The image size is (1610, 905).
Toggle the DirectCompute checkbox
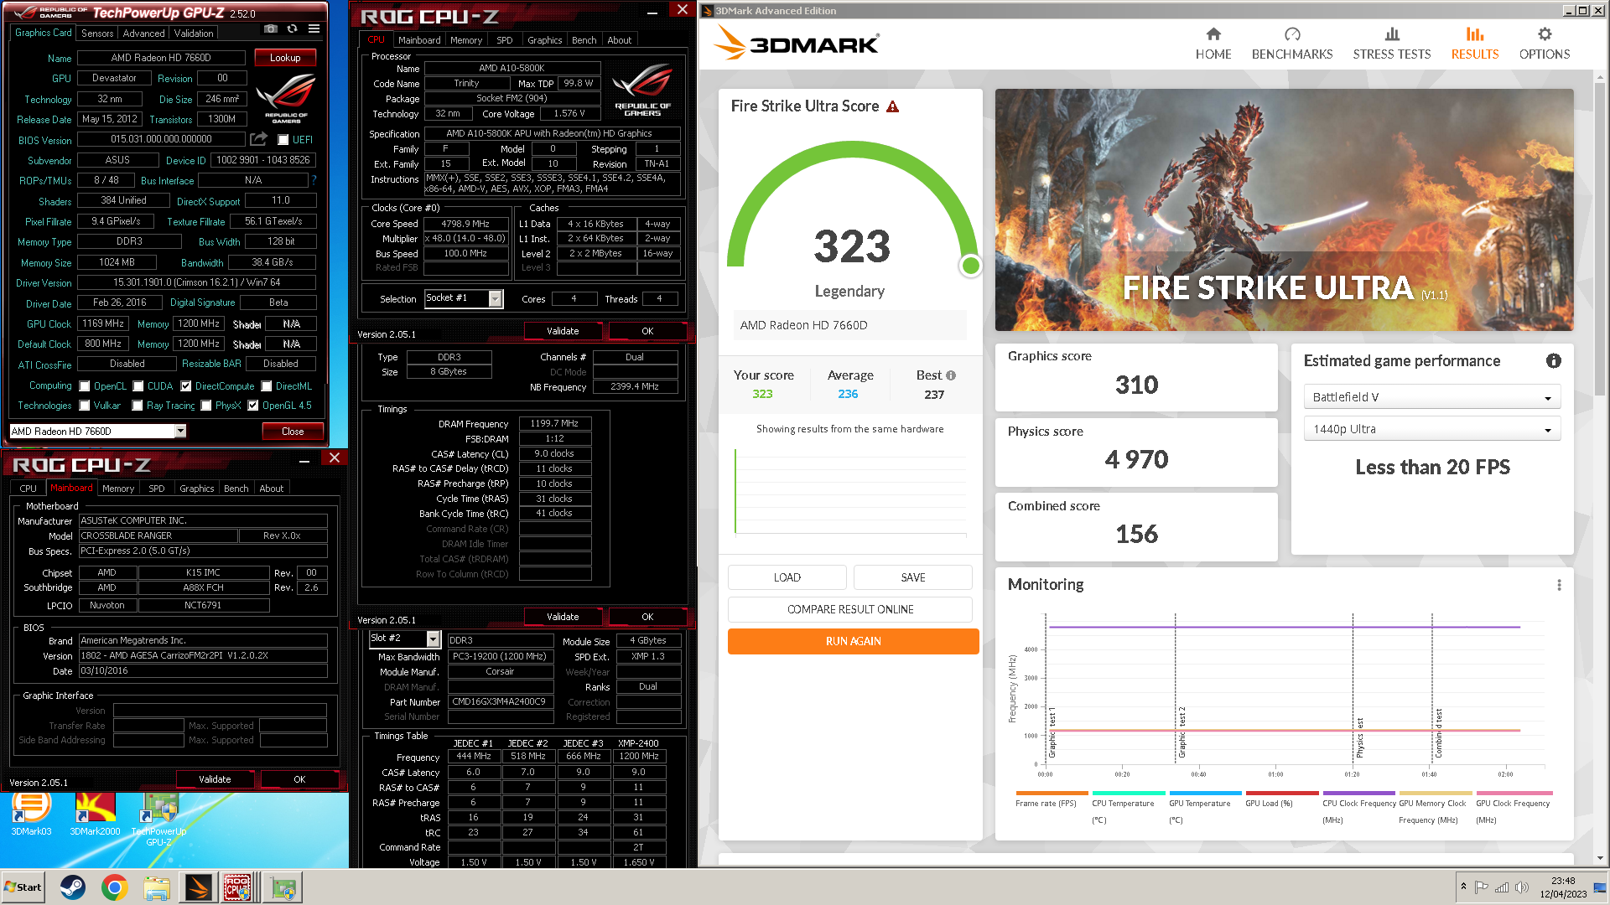(186, 386)
